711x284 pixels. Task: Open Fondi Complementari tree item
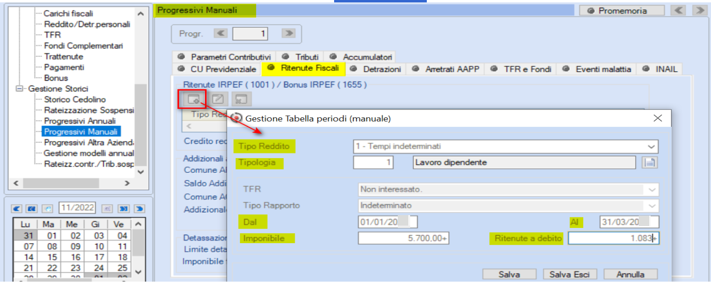pos(84,46)
